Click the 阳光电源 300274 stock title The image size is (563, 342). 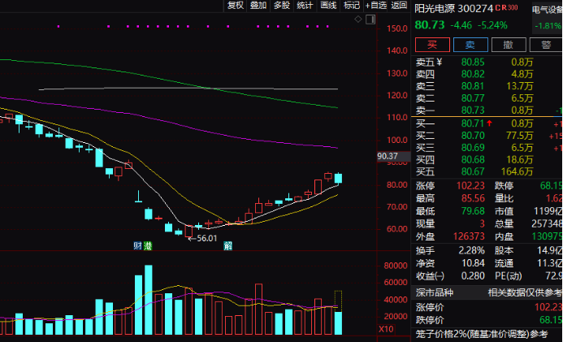tap(453, 8)
